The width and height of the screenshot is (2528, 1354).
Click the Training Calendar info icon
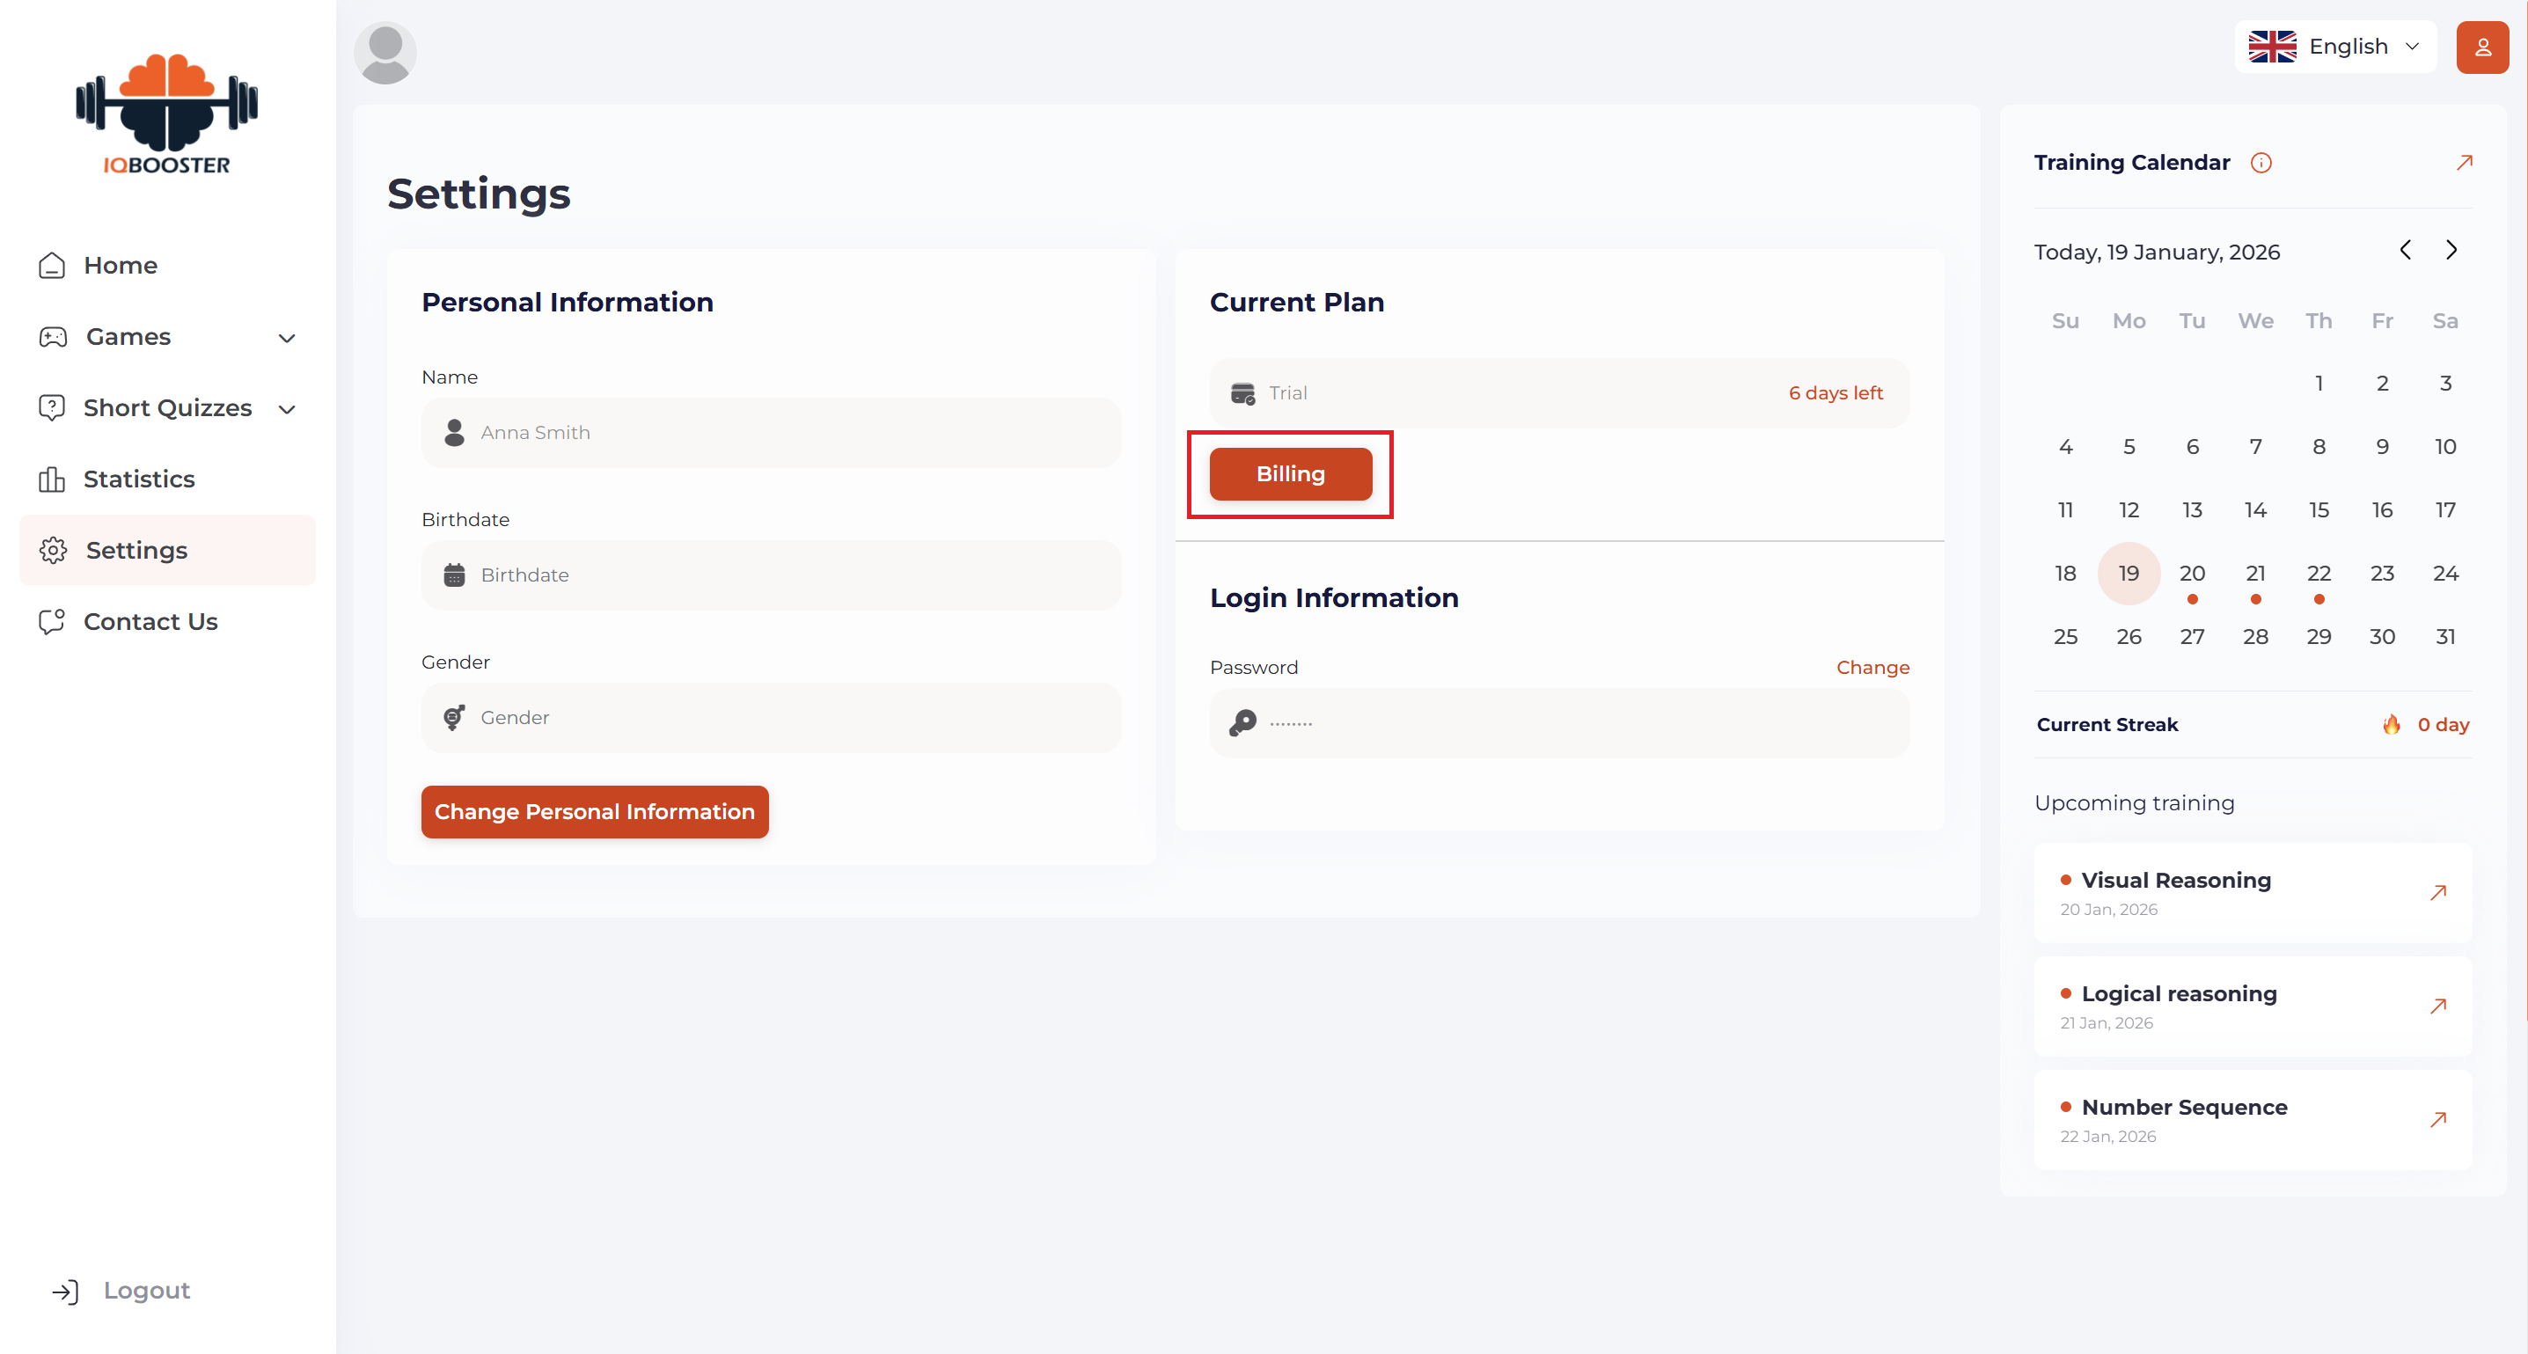[2261, 163]
